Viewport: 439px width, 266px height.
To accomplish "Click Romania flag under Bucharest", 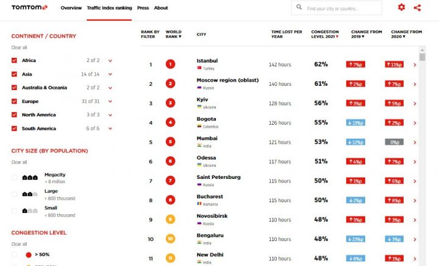I will pyautogui.click(x=199, y=204).
